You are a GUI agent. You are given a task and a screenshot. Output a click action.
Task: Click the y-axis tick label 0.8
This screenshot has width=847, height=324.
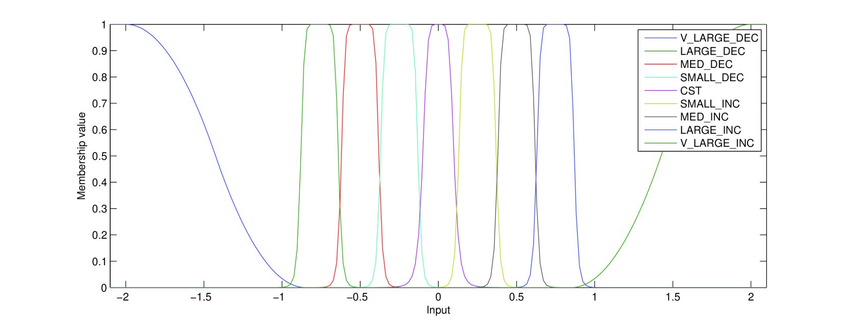(99, 78)
